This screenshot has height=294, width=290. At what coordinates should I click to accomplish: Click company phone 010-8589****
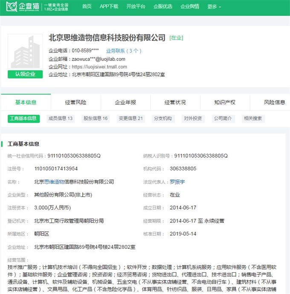[x=85, y=51]
